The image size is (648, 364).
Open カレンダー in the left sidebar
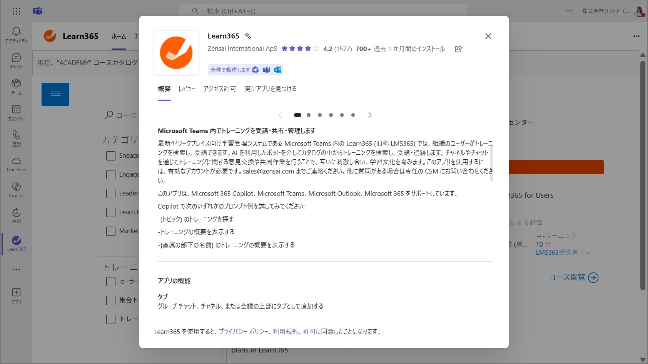[16, 113]
